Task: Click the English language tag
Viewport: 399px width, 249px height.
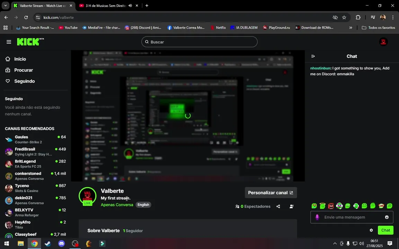Action: pos(143,205)
